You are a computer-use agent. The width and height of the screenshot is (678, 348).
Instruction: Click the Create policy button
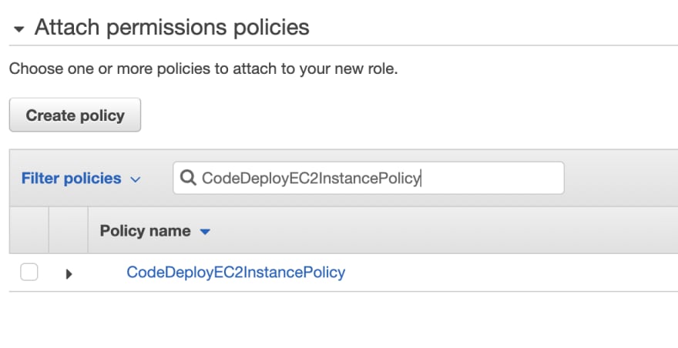tap(75, 115)
